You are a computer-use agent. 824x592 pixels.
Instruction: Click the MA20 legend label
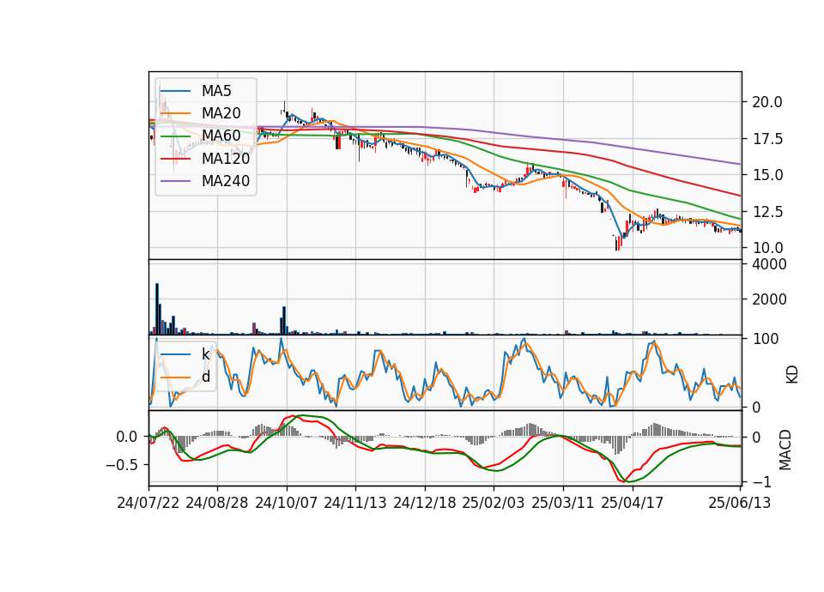221,113
